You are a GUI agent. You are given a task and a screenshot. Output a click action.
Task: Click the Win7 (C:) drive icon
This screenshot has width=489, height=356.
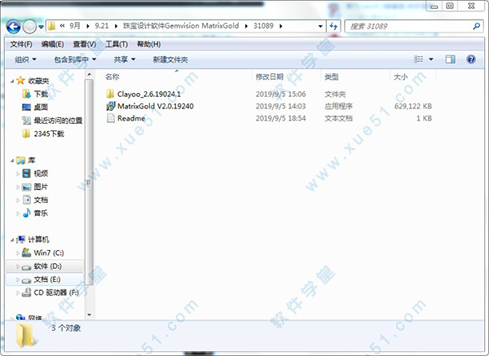point(27,253)
